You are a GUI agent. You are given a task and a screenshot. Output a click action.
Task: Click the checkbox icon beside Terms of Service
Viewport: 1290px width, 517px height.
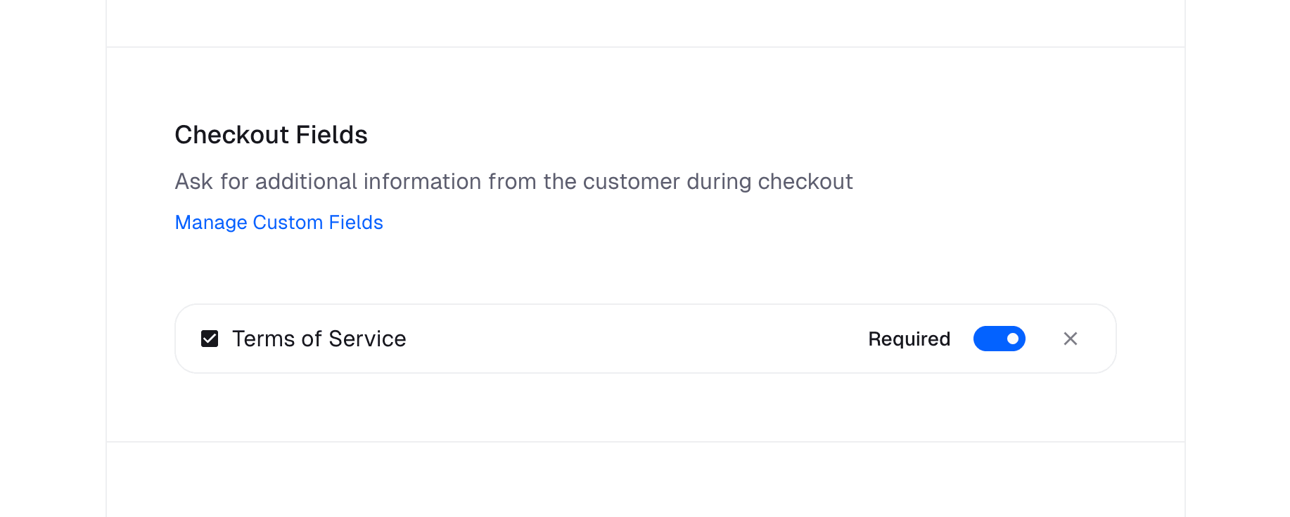point(210,339)
